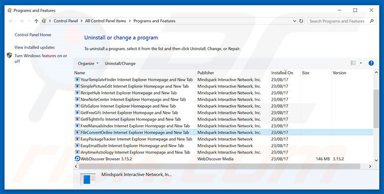Select RecipeHub Internet Explorer Homepage entry

[129, 93]
